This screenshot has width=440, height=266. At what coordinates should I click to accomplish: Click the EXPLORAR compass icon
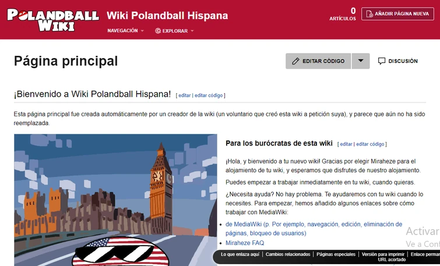point(158,31)
